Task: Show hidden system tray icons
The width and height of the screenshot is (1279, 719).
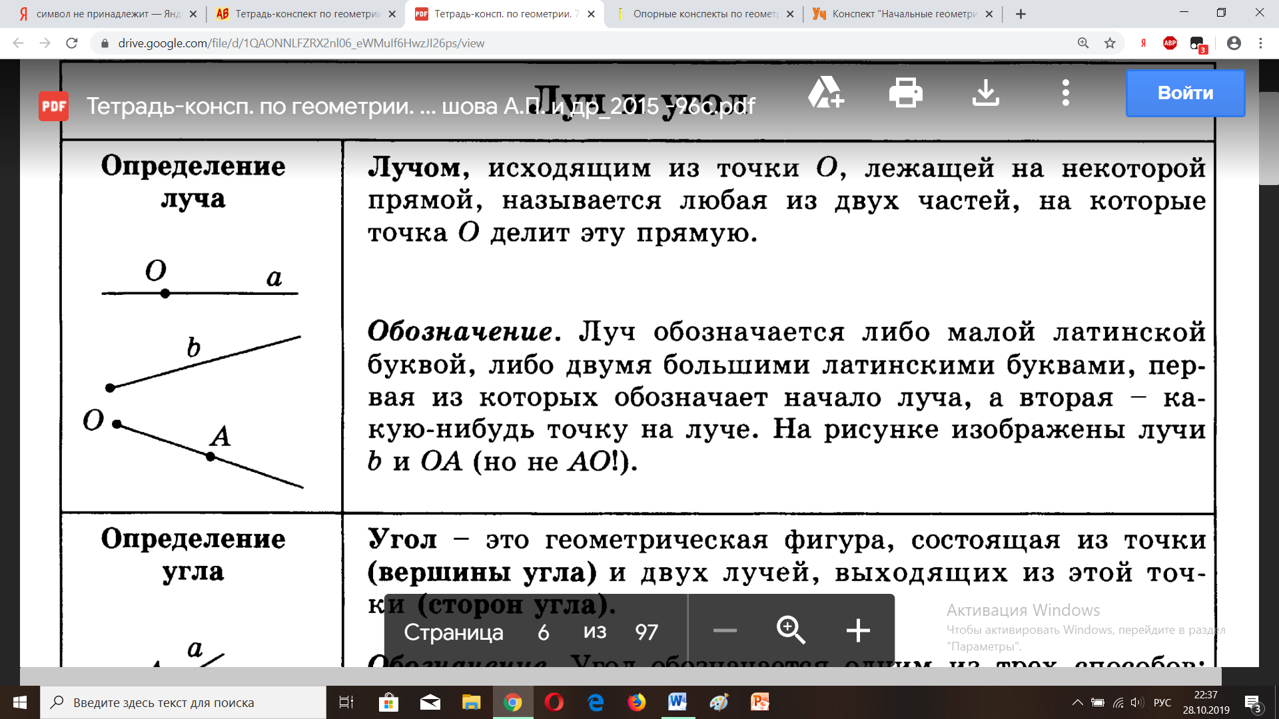Action: click(x=1077, y=702)
